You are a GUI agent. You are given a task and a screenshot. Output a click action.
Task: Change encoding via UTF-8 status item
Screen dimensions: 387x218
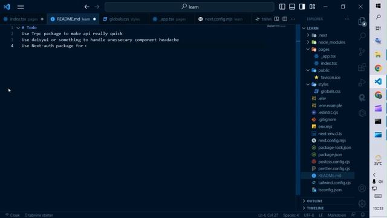pos(309,215)
